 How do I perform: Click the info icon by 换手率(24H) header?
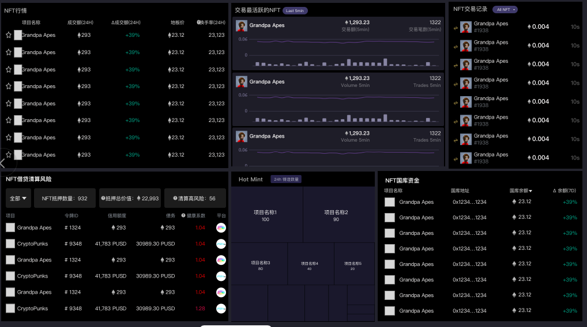pyautogui.click(x=198, y=22)
